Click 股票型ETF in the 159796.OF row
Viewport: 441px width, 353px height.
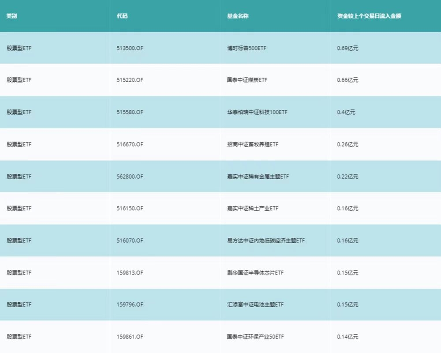19,304
